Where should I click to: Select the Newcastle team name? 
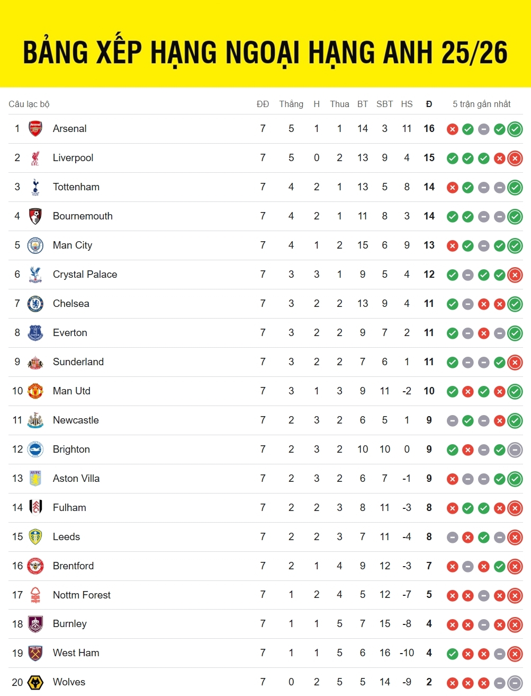pyautogui.click(x=76, y=420)
